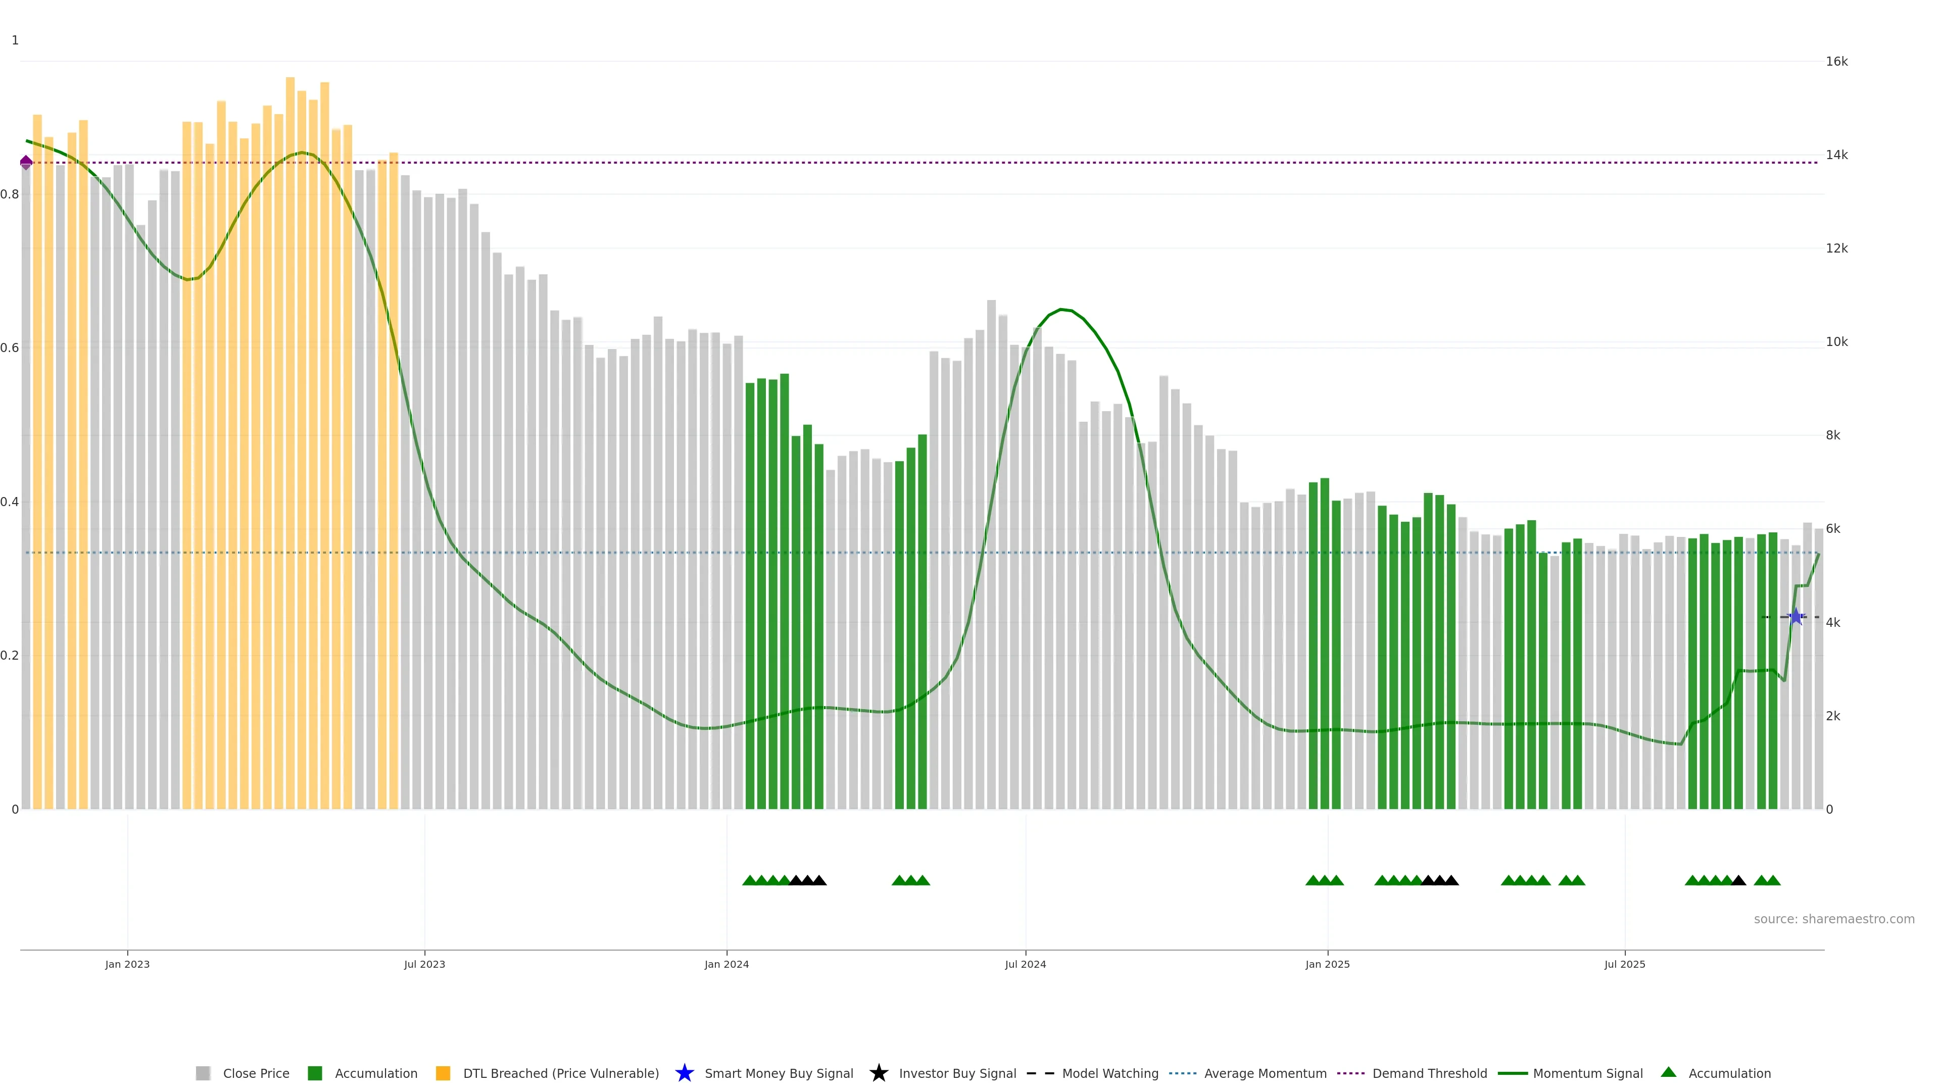Click the Jul 2025 axis label

pos(1624,965)
